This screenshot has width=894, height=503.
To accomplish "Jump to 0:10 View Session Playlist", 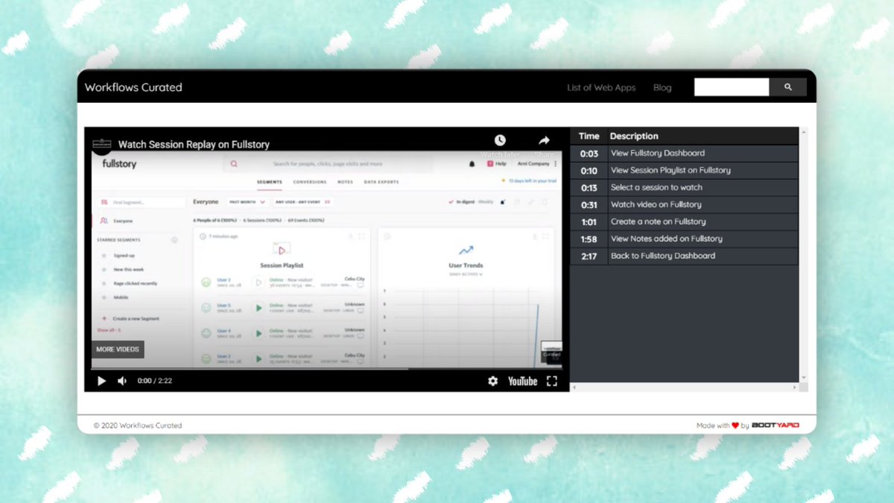I will [x=685, y=171].
